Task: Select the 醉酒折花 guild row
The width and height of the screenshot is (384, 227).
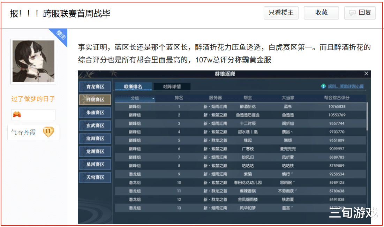Action: point(241,106)
